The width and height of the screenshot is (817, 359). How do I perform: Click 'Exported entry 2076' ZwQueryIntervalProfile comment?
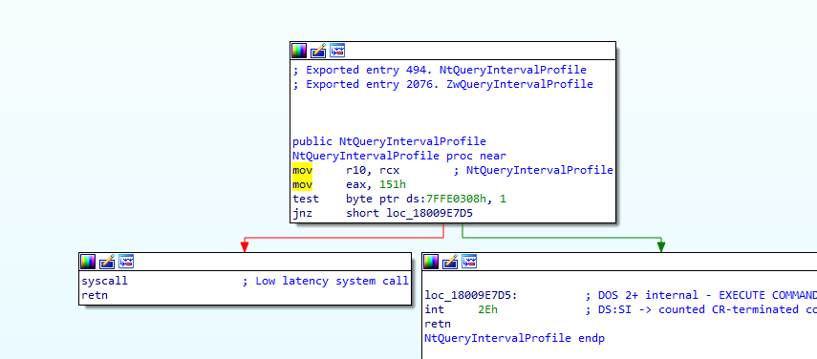pos(442,84)
